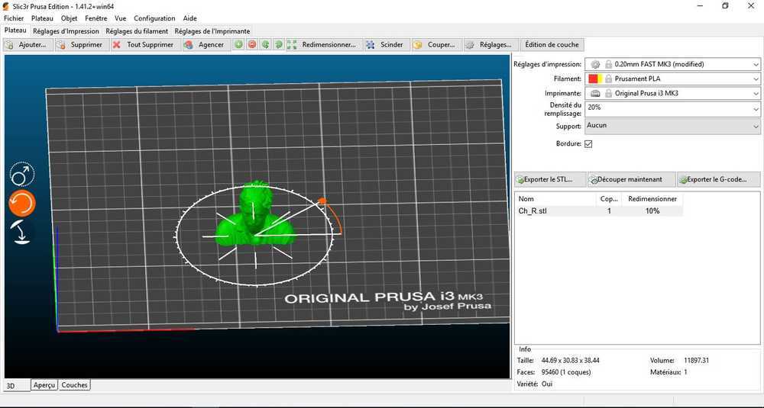Click Agencer to arrange objects

205,45
